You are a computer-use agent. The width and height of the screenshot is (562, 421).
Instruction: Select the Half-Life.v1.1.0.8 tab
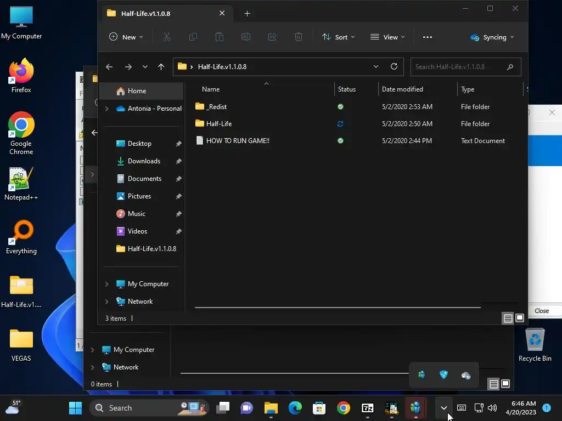[x=168, y=14]
